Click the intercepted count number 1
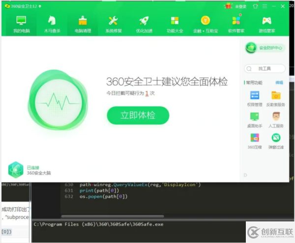295x243 pixels. 147,93
